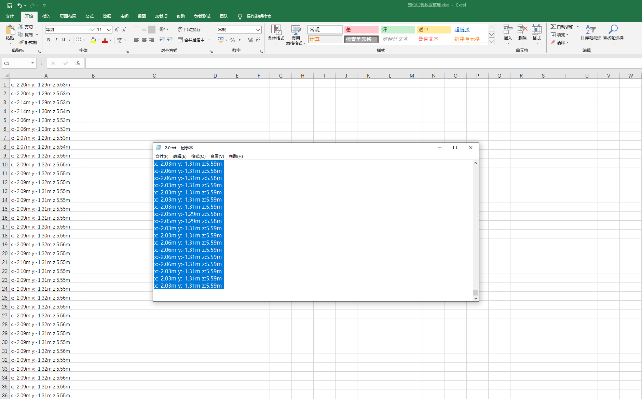The height and width of the screenshot is (399, 642).
Task: Open the 文件 ribbon tab
Action: point(10,16)
